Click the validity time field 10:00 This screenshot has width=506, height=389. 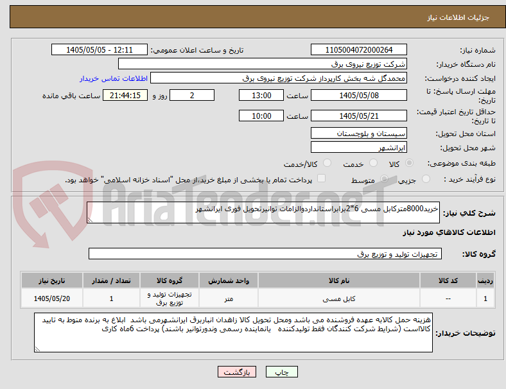click(261, 116)
